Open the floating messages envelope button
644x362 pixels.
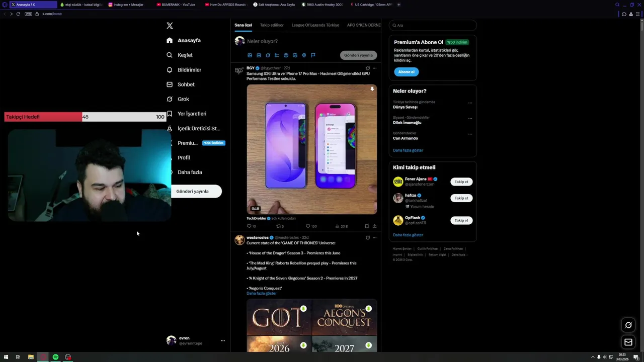coord(628,342)
